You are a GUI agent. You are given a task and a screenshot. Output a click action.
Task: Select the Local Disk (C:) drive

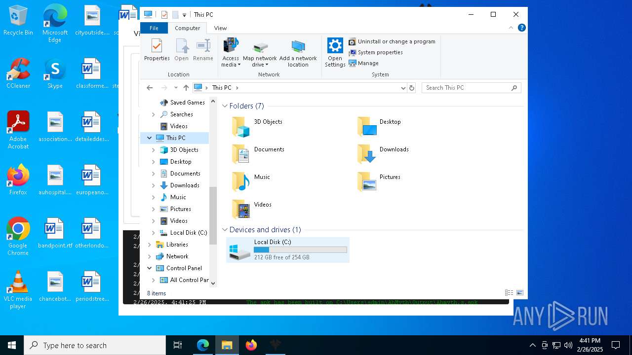coord(288,250)
